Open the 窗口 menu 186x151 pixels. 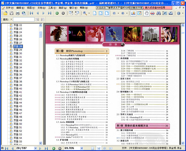click(73, 8)
